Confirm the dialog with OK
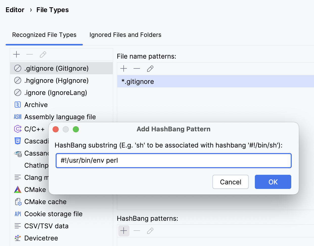 [273, 182]
